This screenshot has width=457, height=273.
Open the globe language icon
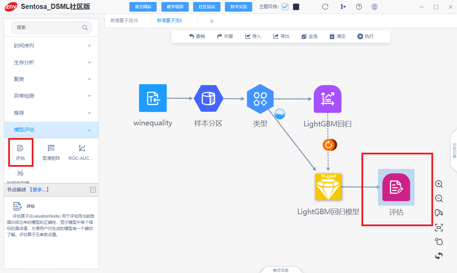point(374,7)
